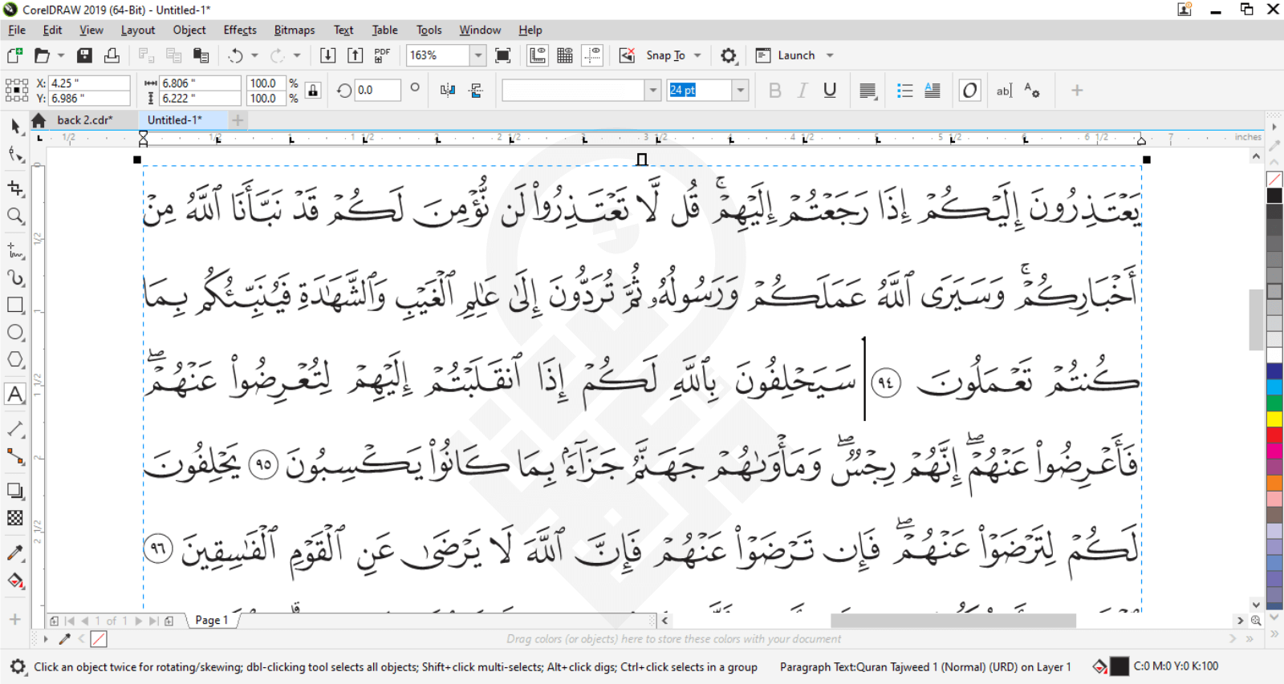Create a new document
Image resolution: width=1284 pixels, height=684 pixels.
[x=14, y=55]
